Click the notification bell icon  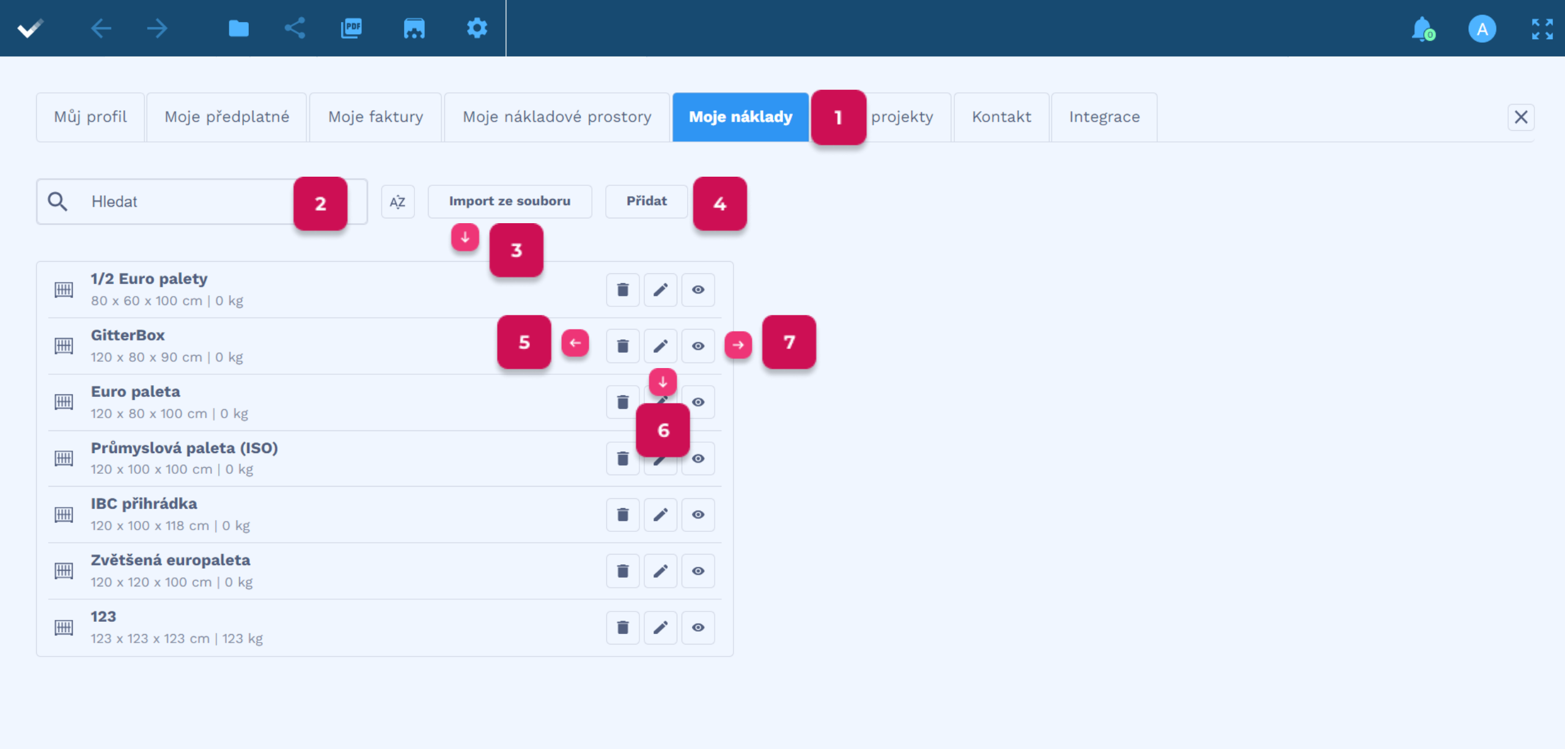click(x=1422, y=29)
